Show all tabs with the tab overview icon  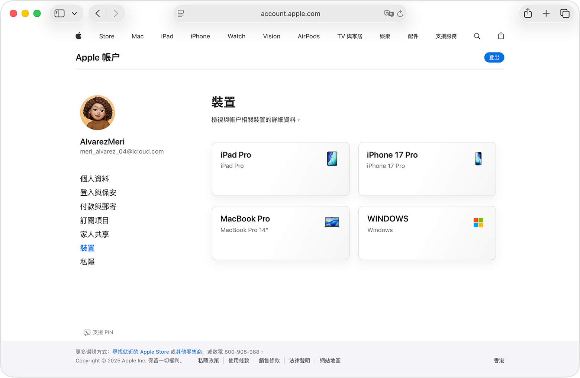tap(565, 13)
